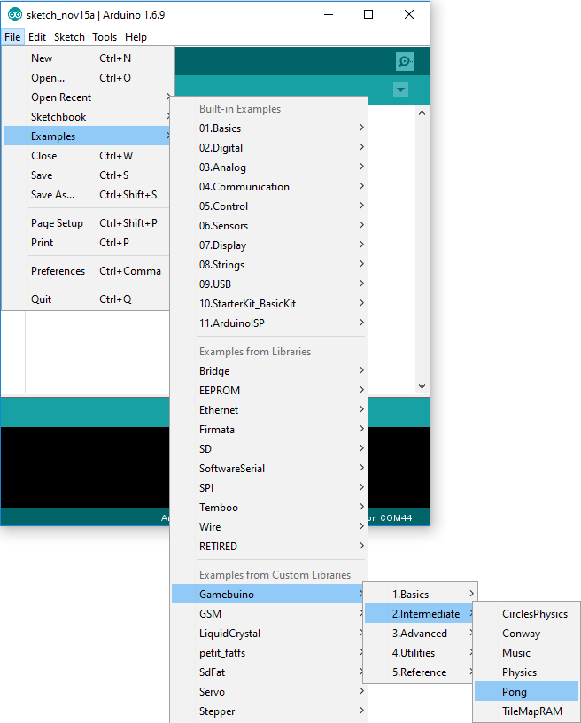Open Gamebuino 5.Reference submenu
Viewport: 581px width, 723px height.
(x=420, y=672)
